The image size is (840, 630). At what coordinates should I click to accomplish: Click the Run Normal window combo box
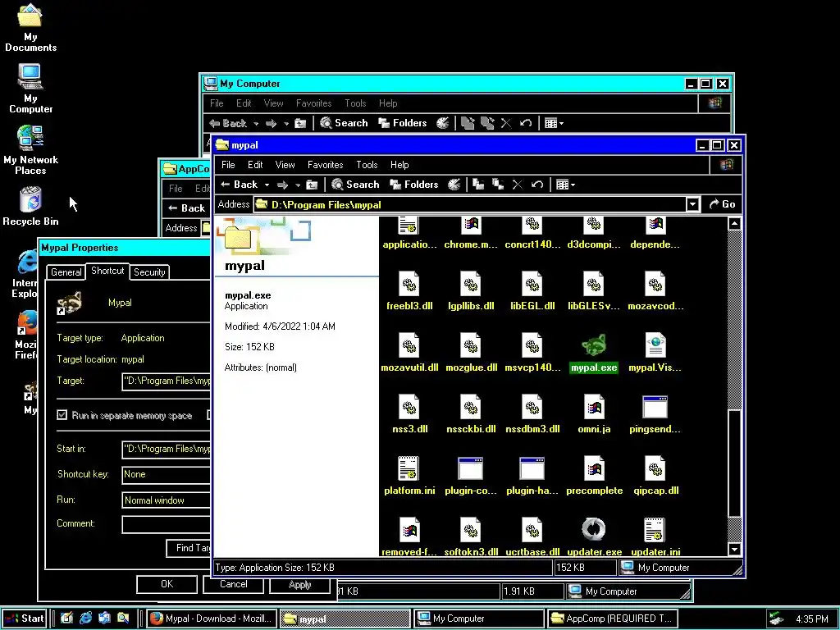[167, 500]
